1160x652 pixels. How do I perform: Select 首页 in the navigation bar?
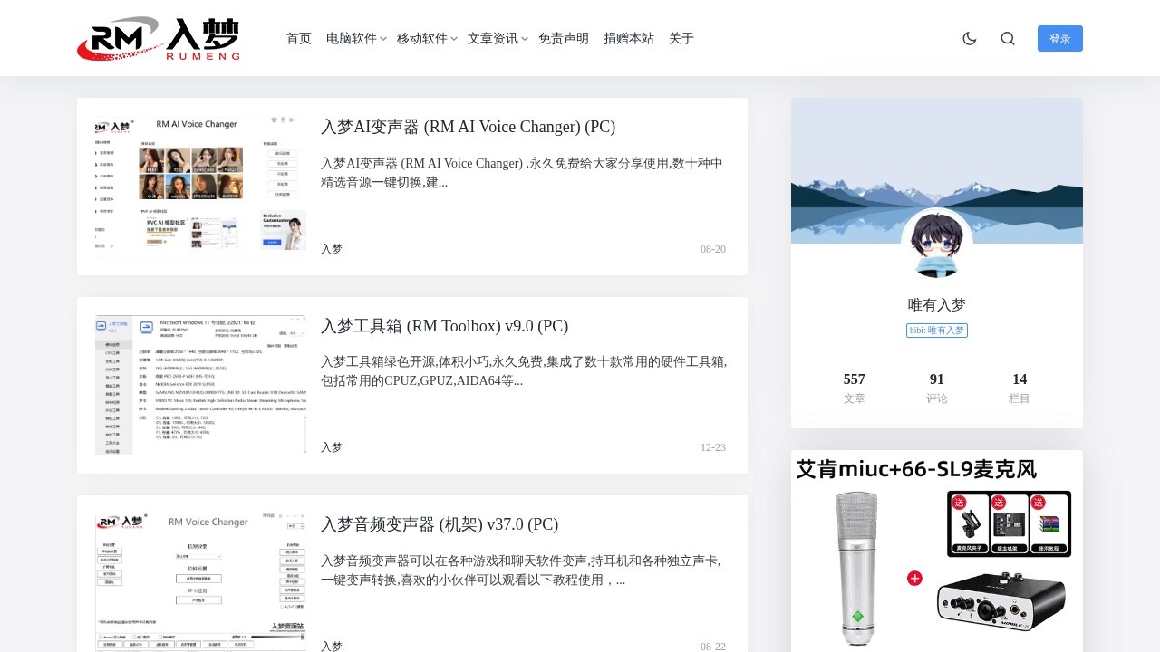click(298, 38)
